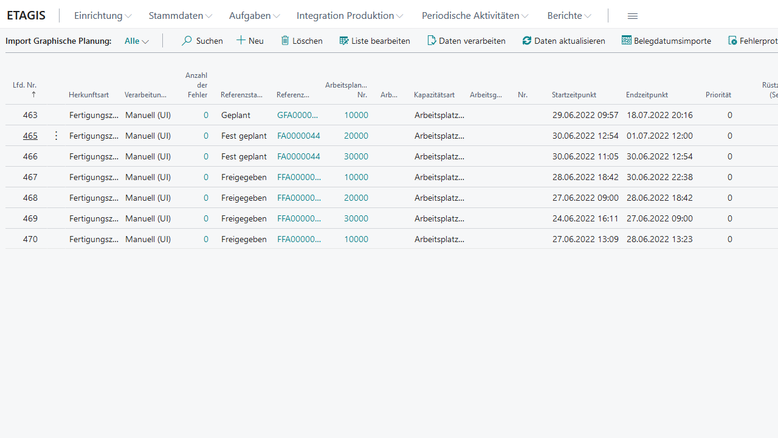Image resolution: width=778 pixels, height=438 pixels.
Task: Click start time 29.06.2022 09:57
Action: coord(585,115)
